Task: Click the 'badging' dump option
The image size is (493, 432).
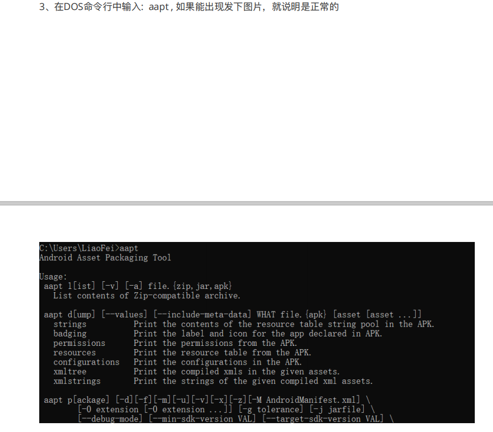Action: point(70,334)
